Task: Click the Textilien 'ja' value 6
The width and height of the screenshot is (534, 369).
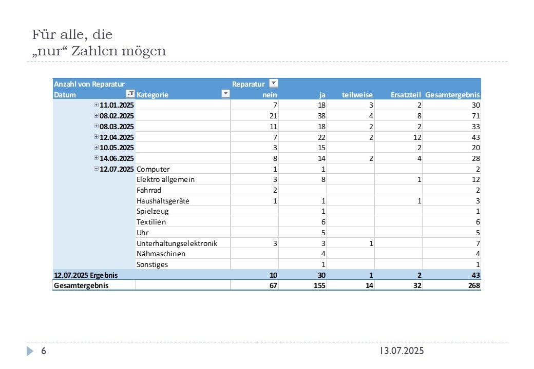Action: [x=323, y=222]
